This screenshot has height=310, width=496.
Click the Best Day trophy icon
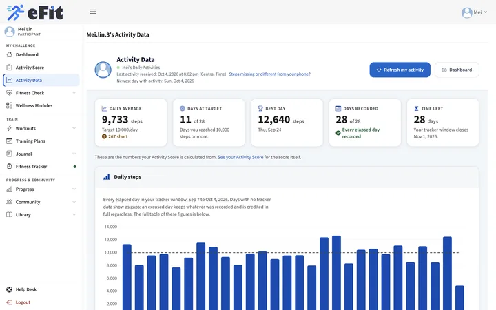click(260, 109)
